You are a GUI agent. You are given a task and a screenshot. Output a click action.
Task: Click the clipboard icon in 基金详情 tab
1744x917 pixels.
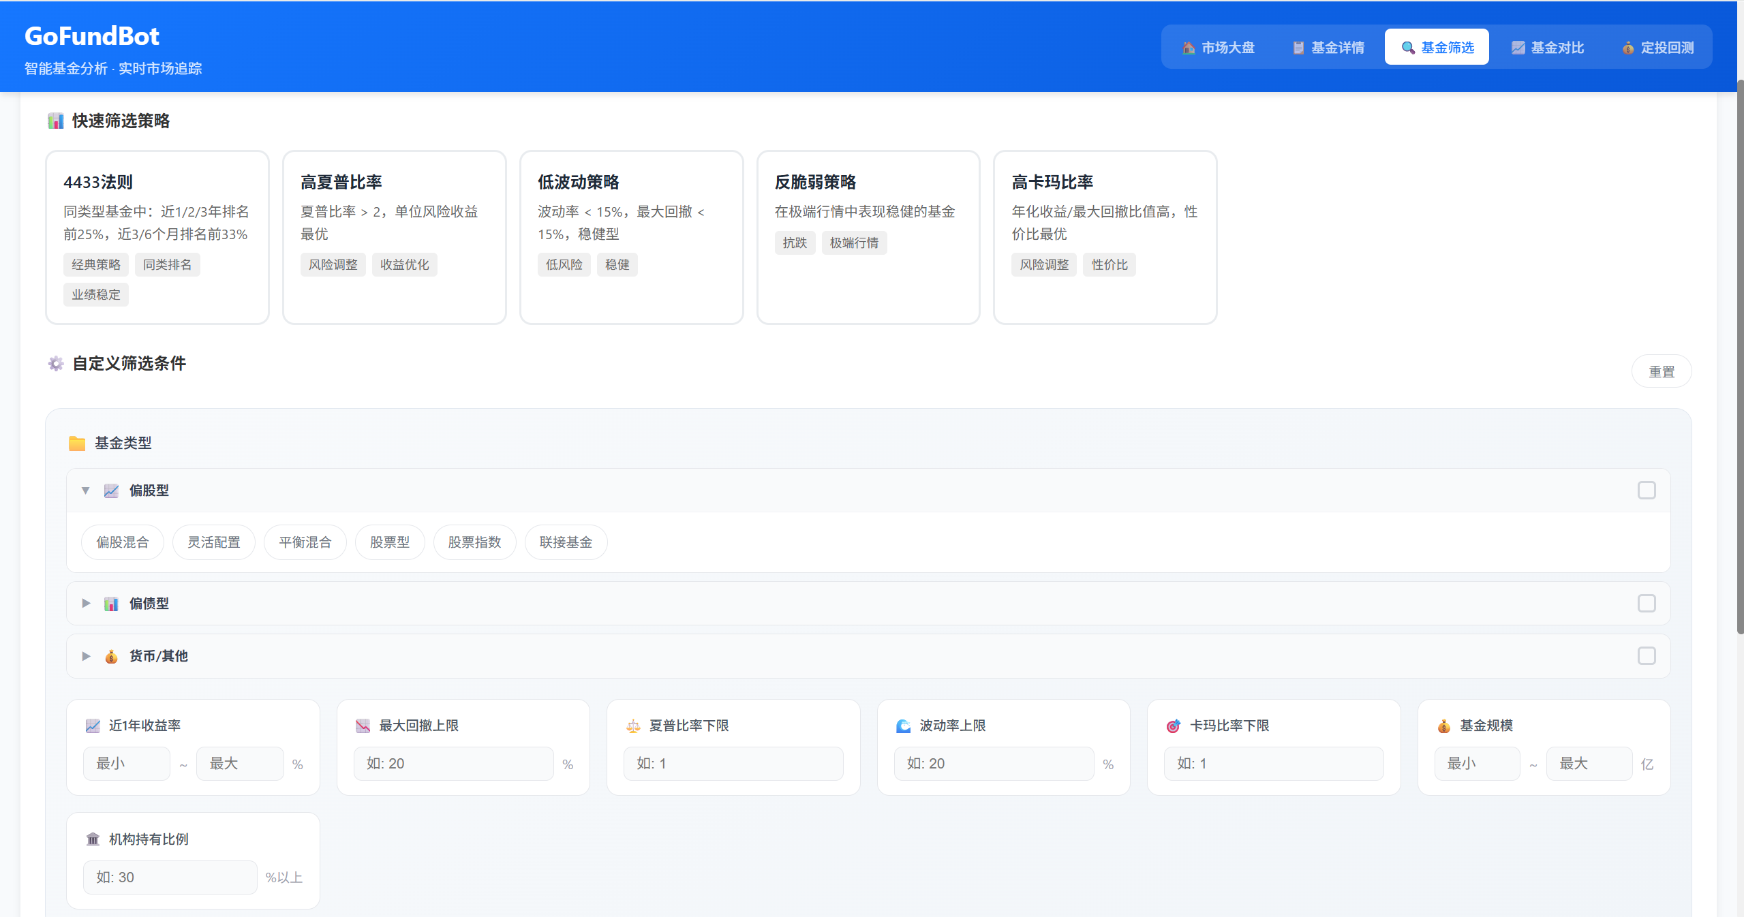tap(1298, 48)
